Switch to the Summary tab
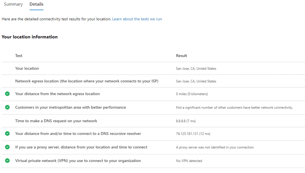The image size is (305, 173). point(13,4)
